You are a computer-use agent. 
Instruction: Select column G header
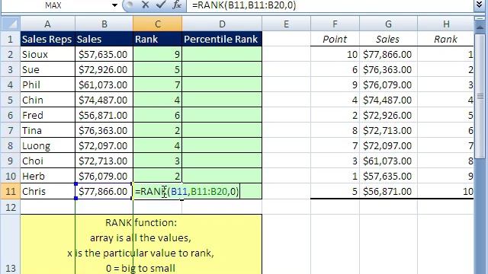coord(388,24)
